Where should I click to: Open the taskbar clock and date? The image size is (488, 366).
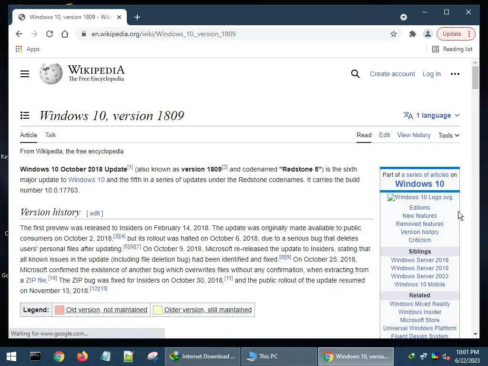click(467, 356)
